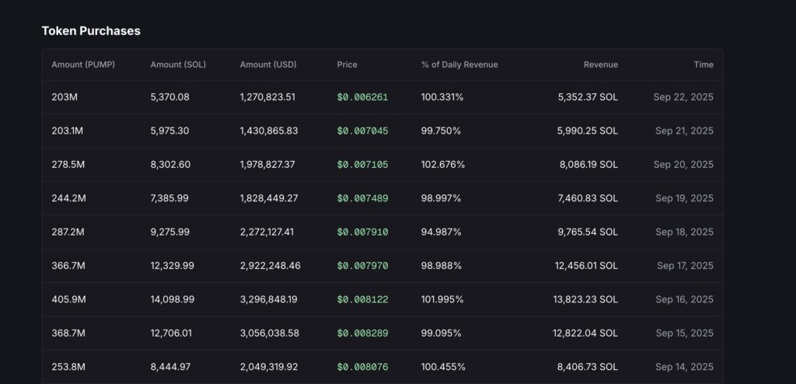Click the 'Amount (USD)' column header
This screenshot has height=384, width=796.
pos(268,65)
